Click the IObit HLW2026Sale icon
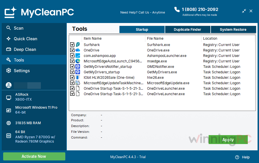The image size is (259, 163). (78, 77)
